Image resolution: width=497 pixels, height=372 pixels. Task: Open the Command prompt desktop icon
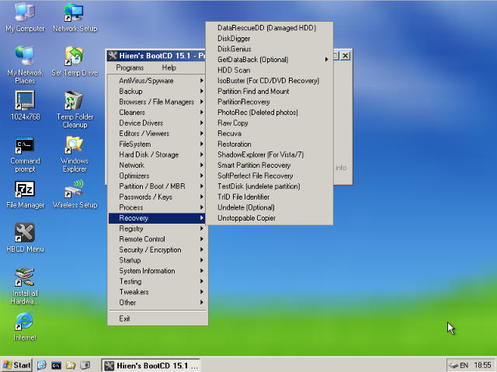25,146
